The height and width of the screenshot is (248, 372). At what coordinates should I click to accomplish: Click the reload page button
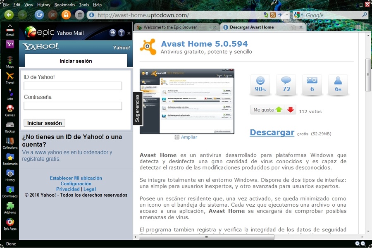(x=39, y=15)
